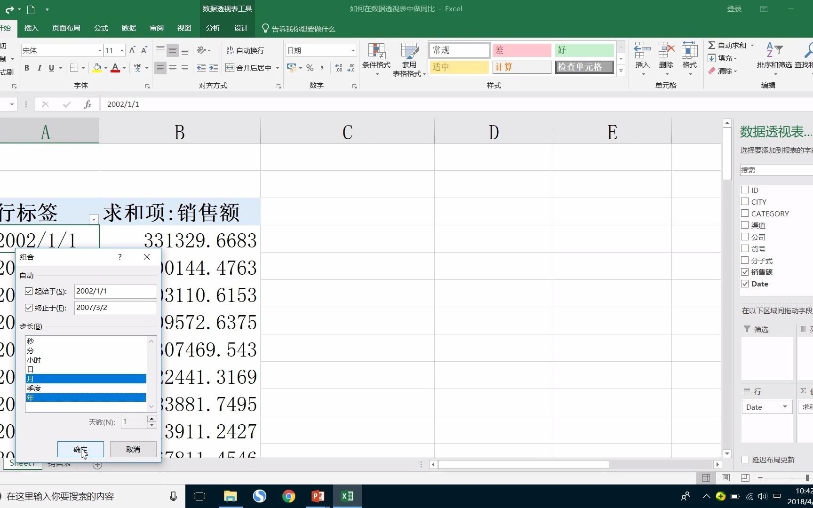Cancel grouping with 取消 button
This screenshot has height=508, width=813.
(133, 449)
